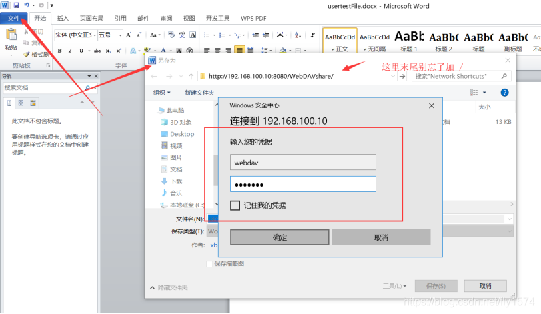Image resolution: width=541 pixels, height=314 pixels.
Task: Toggle Bold formatting
Action: pyautogui.click(x=59, y=51)
